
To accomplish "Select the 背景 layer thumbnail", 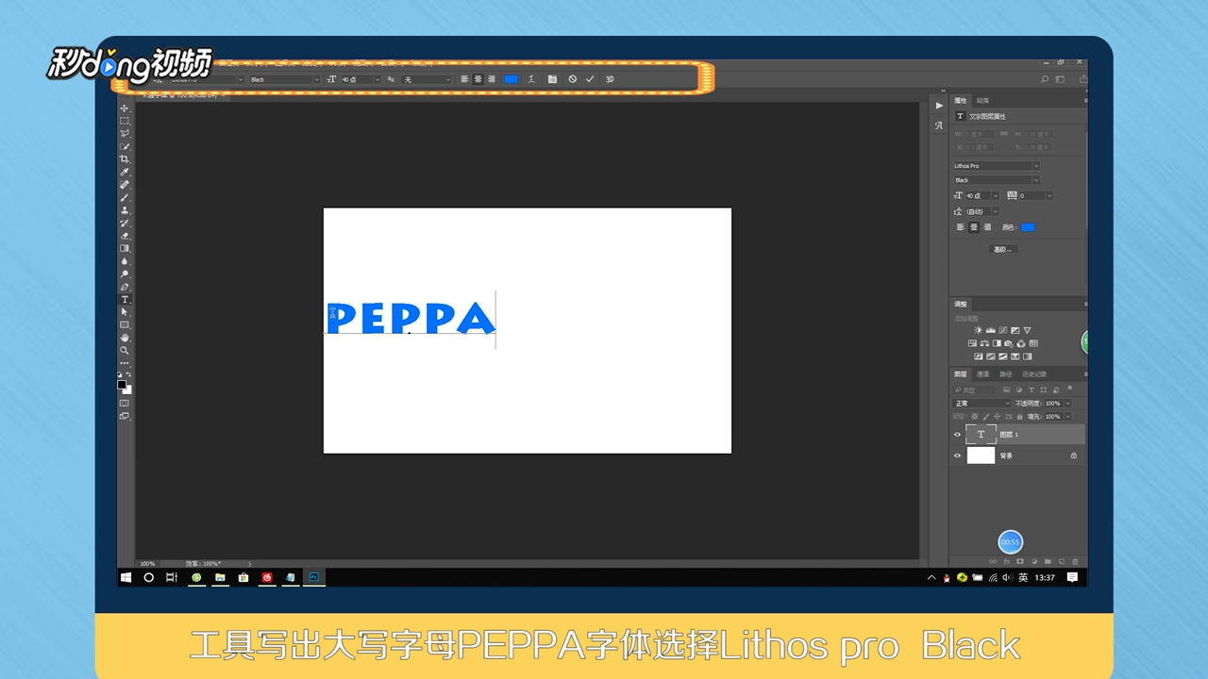I will [x=981, y=455].
